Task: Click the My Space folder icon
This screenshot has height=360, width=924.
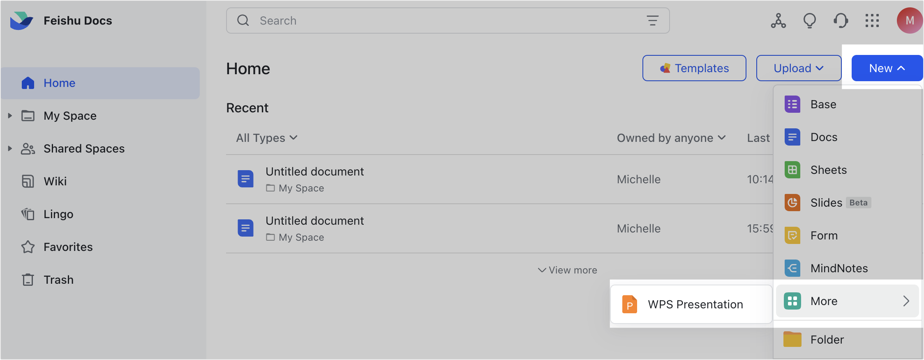Action: (28, 116)
